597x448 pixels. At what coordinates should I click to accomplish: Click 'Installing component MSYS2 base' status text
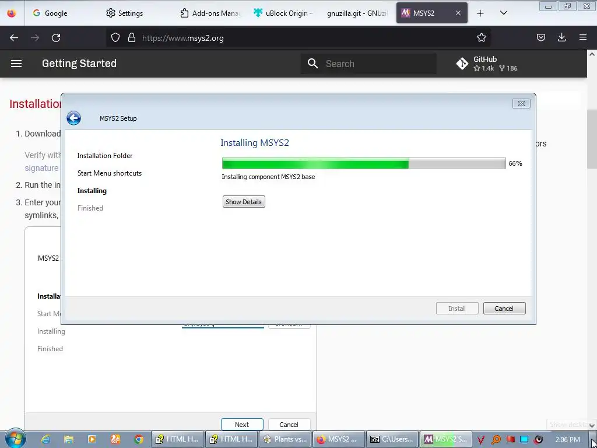[x=268, y=177]
